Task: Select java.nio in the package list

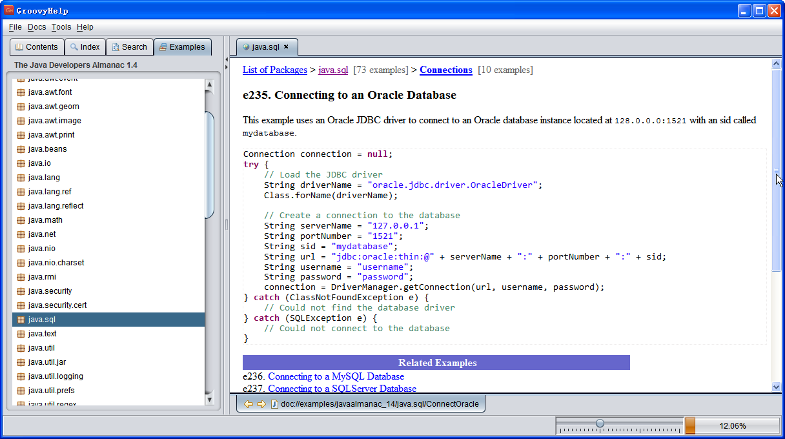Action: (108, 249)
